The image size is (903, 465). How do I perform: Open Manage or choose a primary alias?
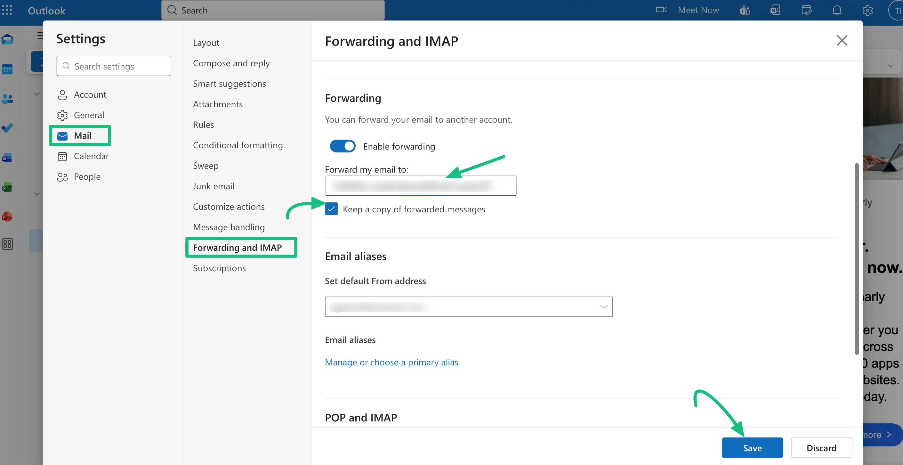[391, 362]
